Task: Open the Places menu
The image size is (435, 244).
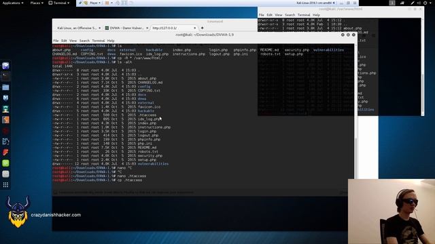Action: click(37, 3)
